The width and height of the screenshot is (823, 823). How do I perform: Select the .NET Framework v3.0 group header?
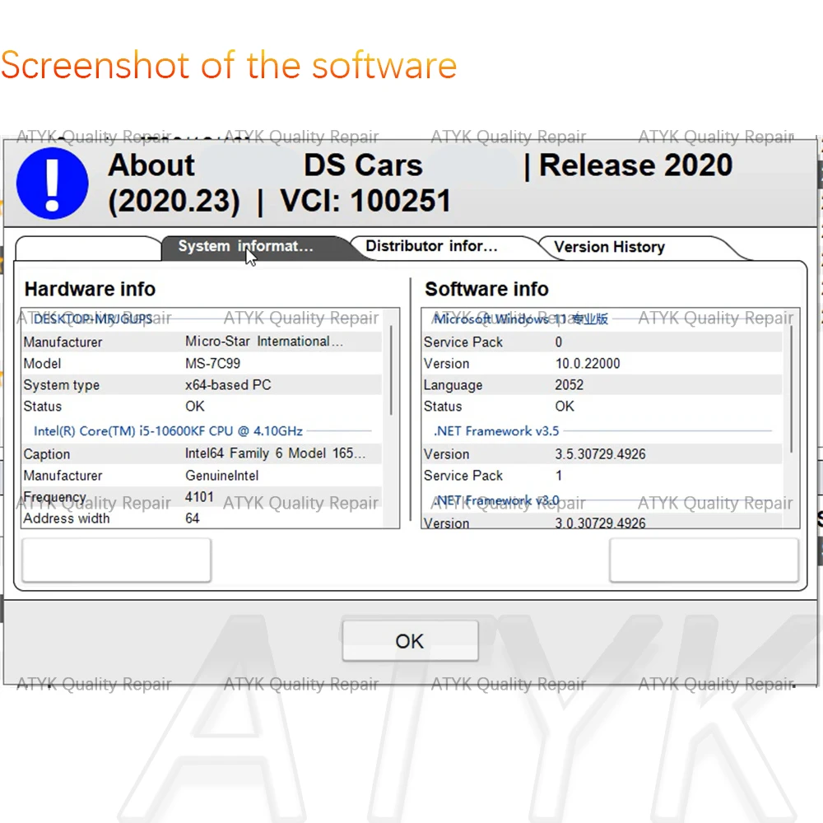496,500
